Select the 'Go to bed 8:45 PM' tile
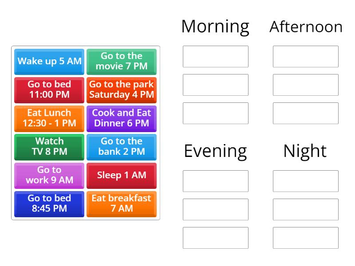 point(49,203)
